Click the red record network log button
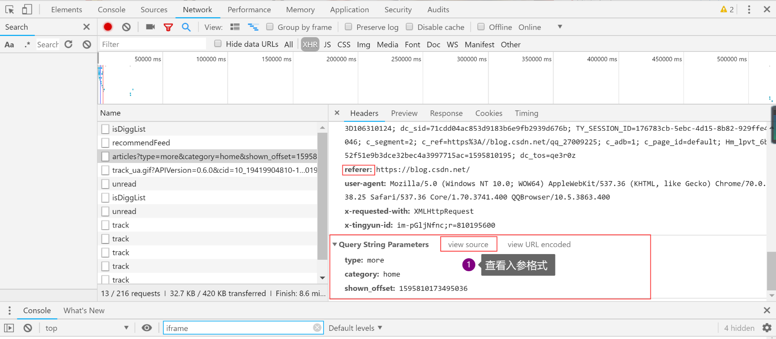Screen dimensions: 776x339 click(108, 27)
